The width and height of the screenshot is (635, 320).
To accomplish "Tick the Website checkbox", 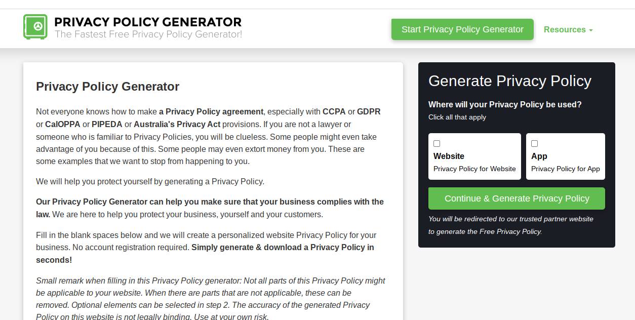I will 437,144.
